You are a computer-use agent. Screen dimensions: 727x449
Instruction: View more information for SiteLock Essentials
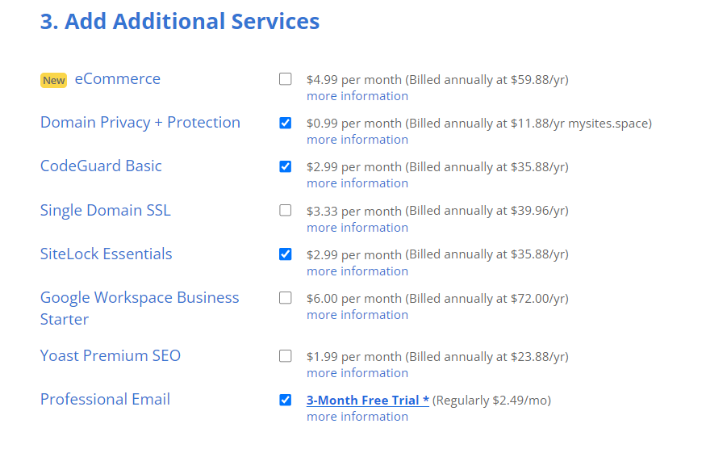point(357,271)
